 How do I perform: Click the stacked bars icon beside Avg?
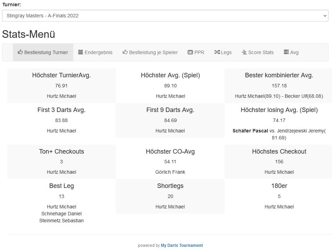pyautogui.click(x=286, y=52)
